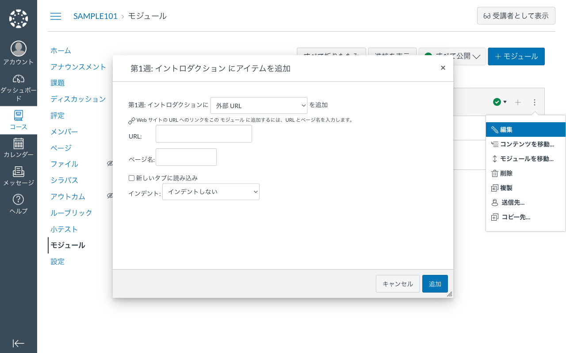Click the hamburger menu icon next to SAMPLE101
Image resolution: width=566 pixels, height=353 pixels.
coord(56,16)
